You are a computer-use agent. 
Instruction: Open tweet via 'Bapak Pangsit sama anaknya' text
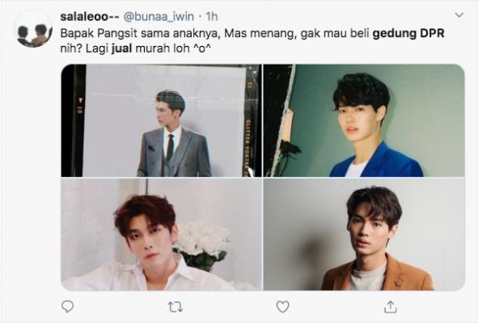click(x=141, y=33)
